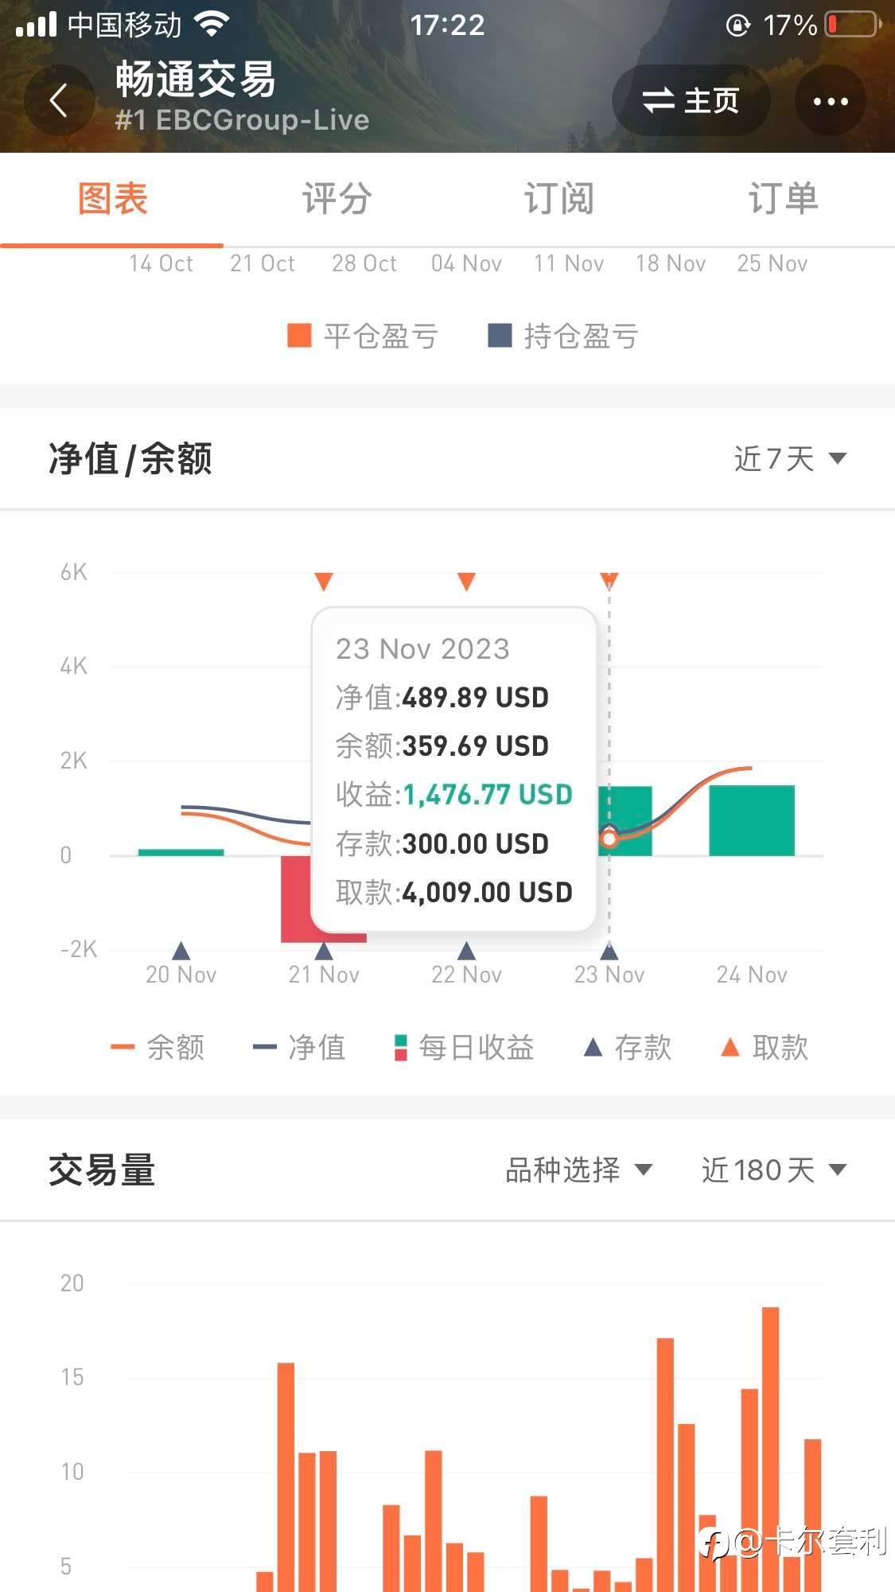Click the 存款 triangle legend icon
Image resolution: width=895 pixels, height=1592 pixels.
click(x=593, y=1047)
